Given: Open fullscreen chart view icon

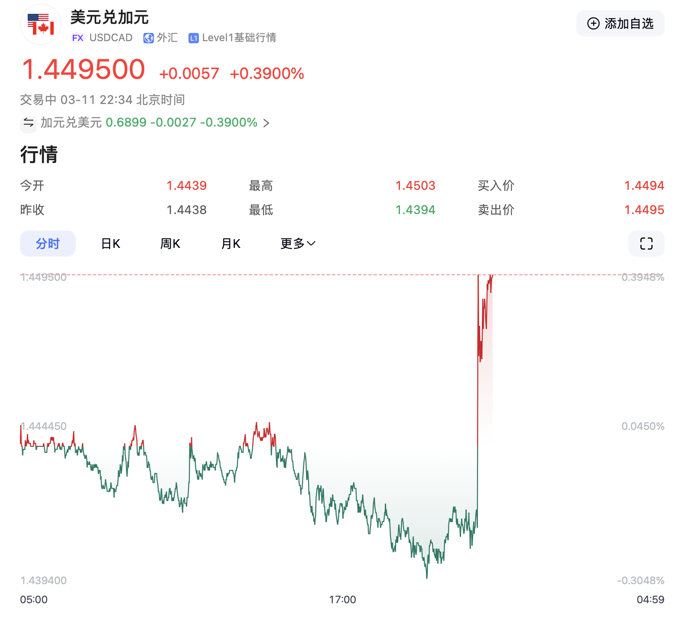Looking at the screenshot, I should coord(646,244).
